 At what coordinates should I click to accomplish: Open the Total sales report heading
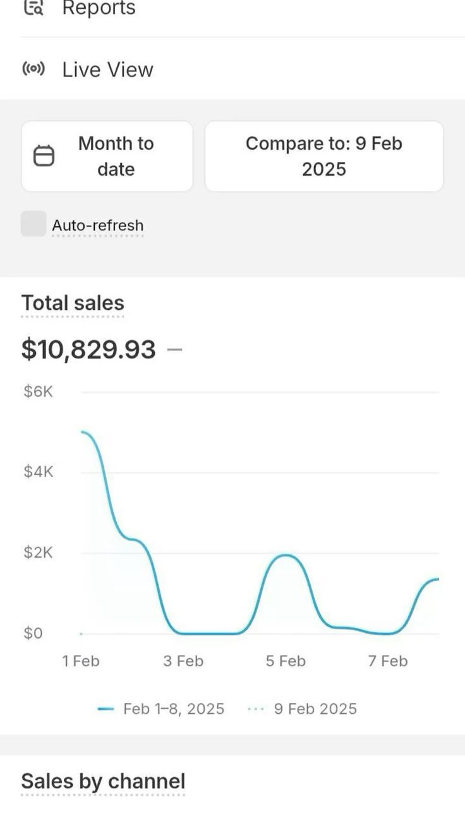73,303
